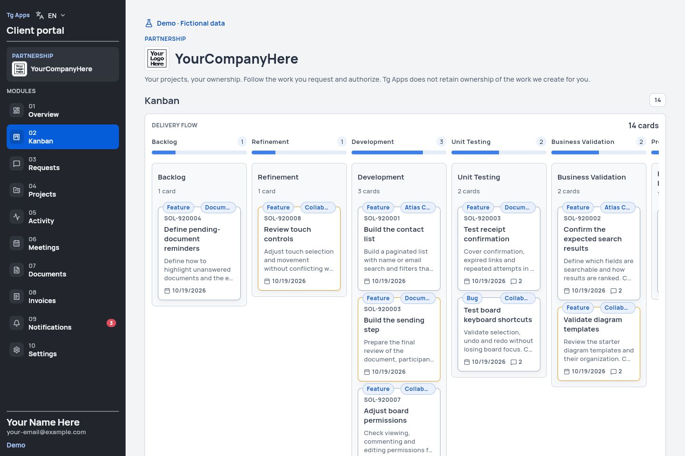Viewport: 685px width, 456px height.
Task: Open the Validate diagram templates card
Action: click(x=599, y=344)
